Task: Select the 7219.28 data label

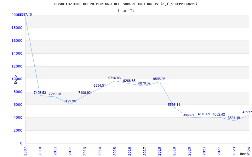Action: pos(55,94)
